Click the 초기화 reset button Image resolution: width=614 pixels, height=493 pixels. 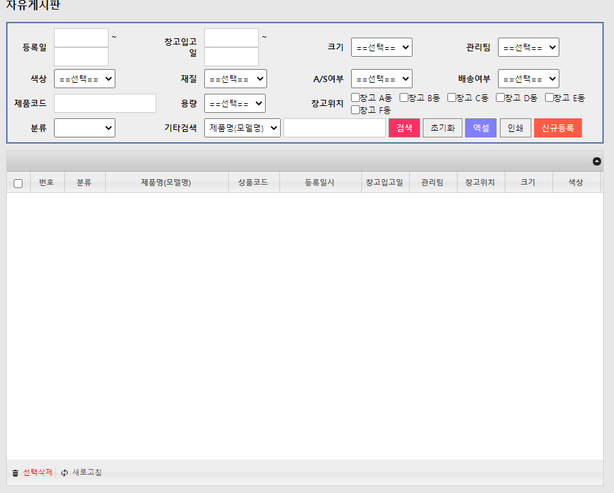pyautogui.click(x=442, y=128)
